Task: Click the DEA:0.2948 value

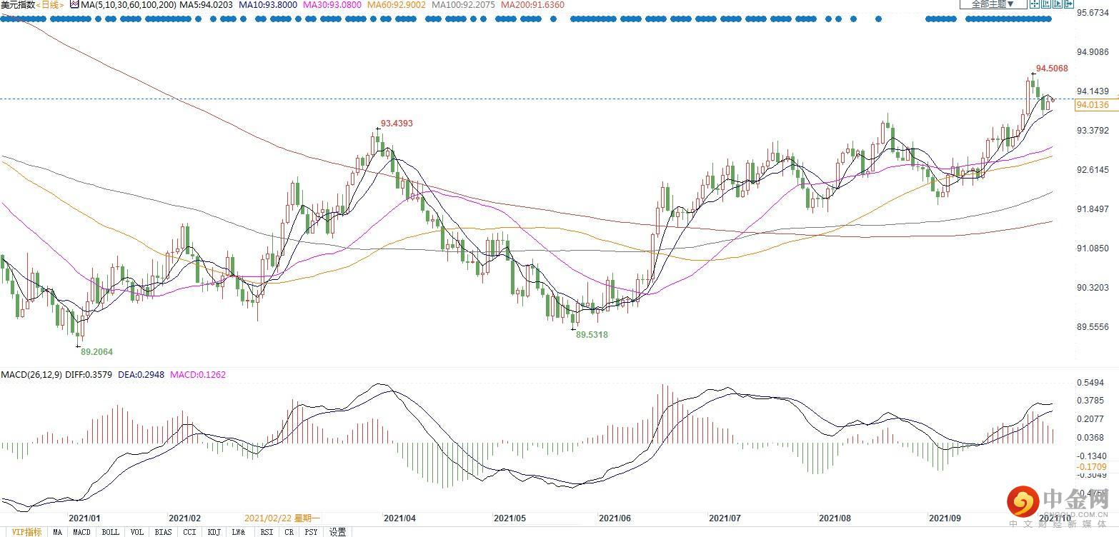Action: (141, 374)
